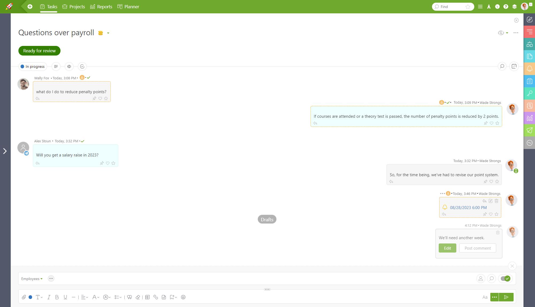
Task: Pick the blue color swatch in the editor toolbar
Action: click(x=30, y=297)
